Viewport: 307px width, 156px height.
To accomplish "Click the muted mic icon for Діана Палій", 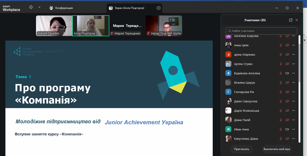I will click(x=280, y=120).
